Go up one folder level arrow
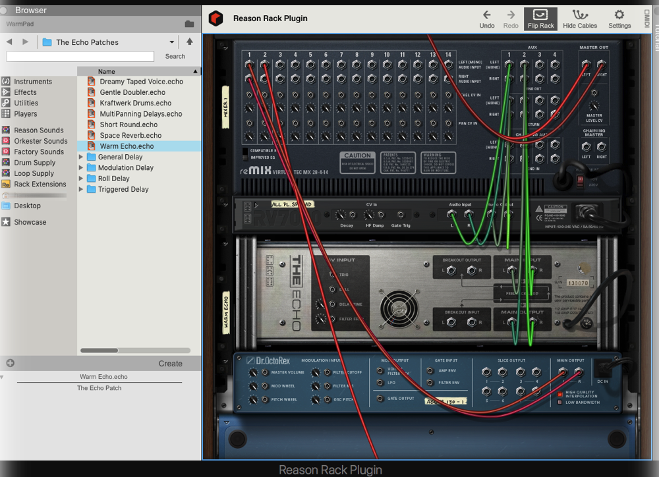 [x=190, y=42]
